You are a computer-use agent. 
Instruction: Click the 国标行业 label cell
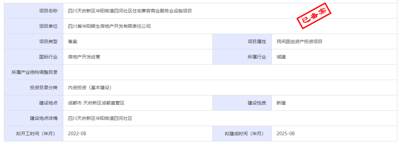click(x=33, y=57)
